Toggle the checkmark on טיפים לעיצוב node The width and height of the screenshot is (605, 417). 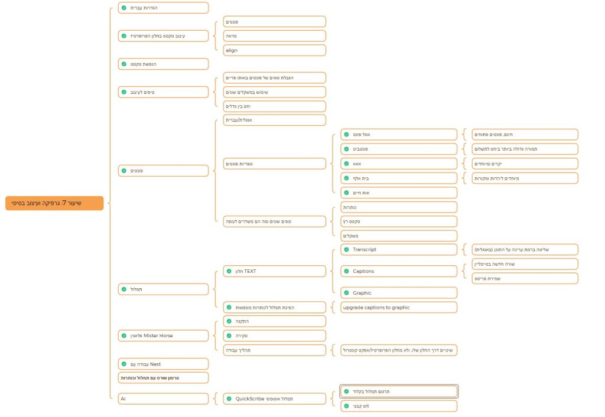tap(123, 92)
